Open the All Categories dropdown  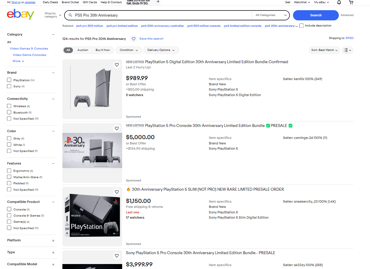click(x=271, y=15)
